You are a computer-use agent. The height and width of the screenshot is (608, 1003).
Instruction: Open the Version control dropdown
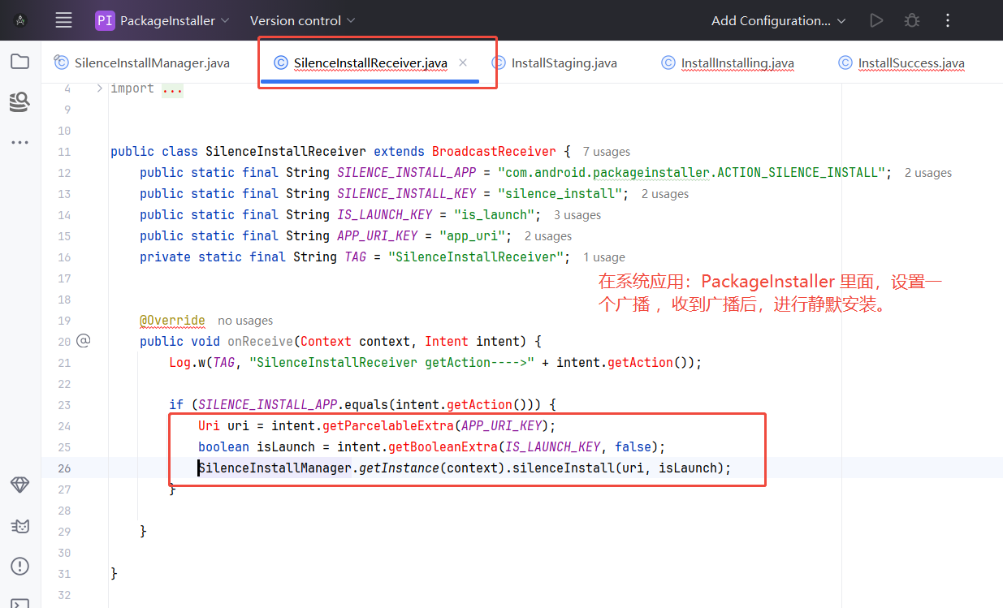[x=302, y=20]
